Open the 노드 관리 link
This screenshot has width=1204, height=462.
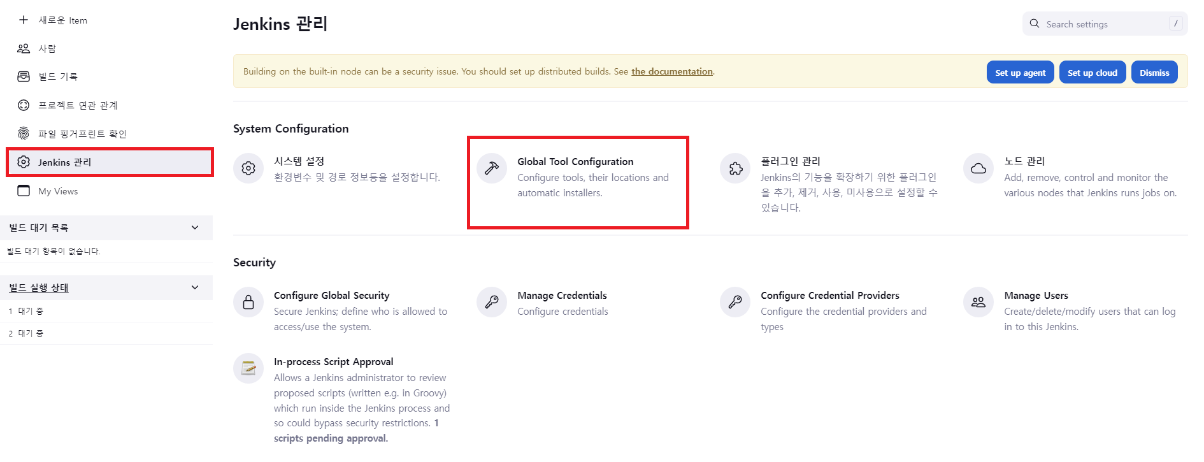coord(1024,161)
